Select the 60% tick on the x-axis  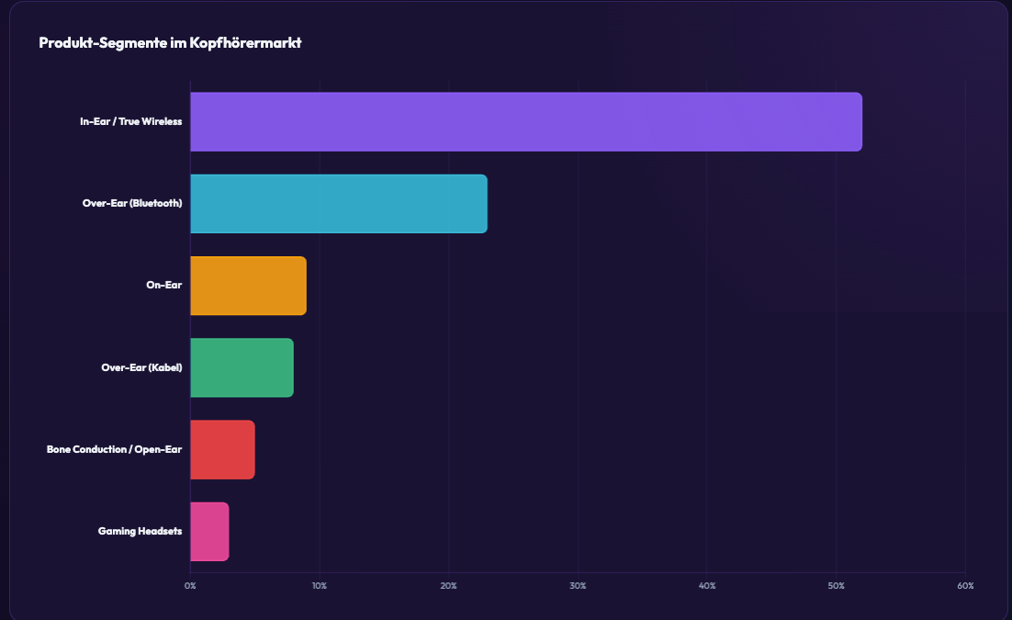965,586
